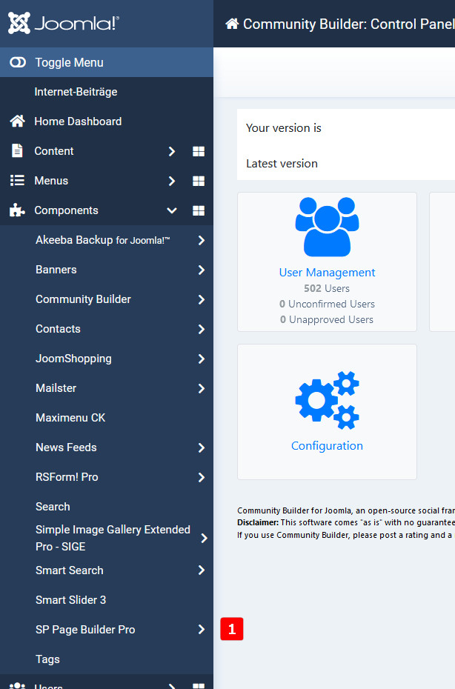Expand the Content menu chevron
This screenshot has width=455, height=689.
pos(172,151)
